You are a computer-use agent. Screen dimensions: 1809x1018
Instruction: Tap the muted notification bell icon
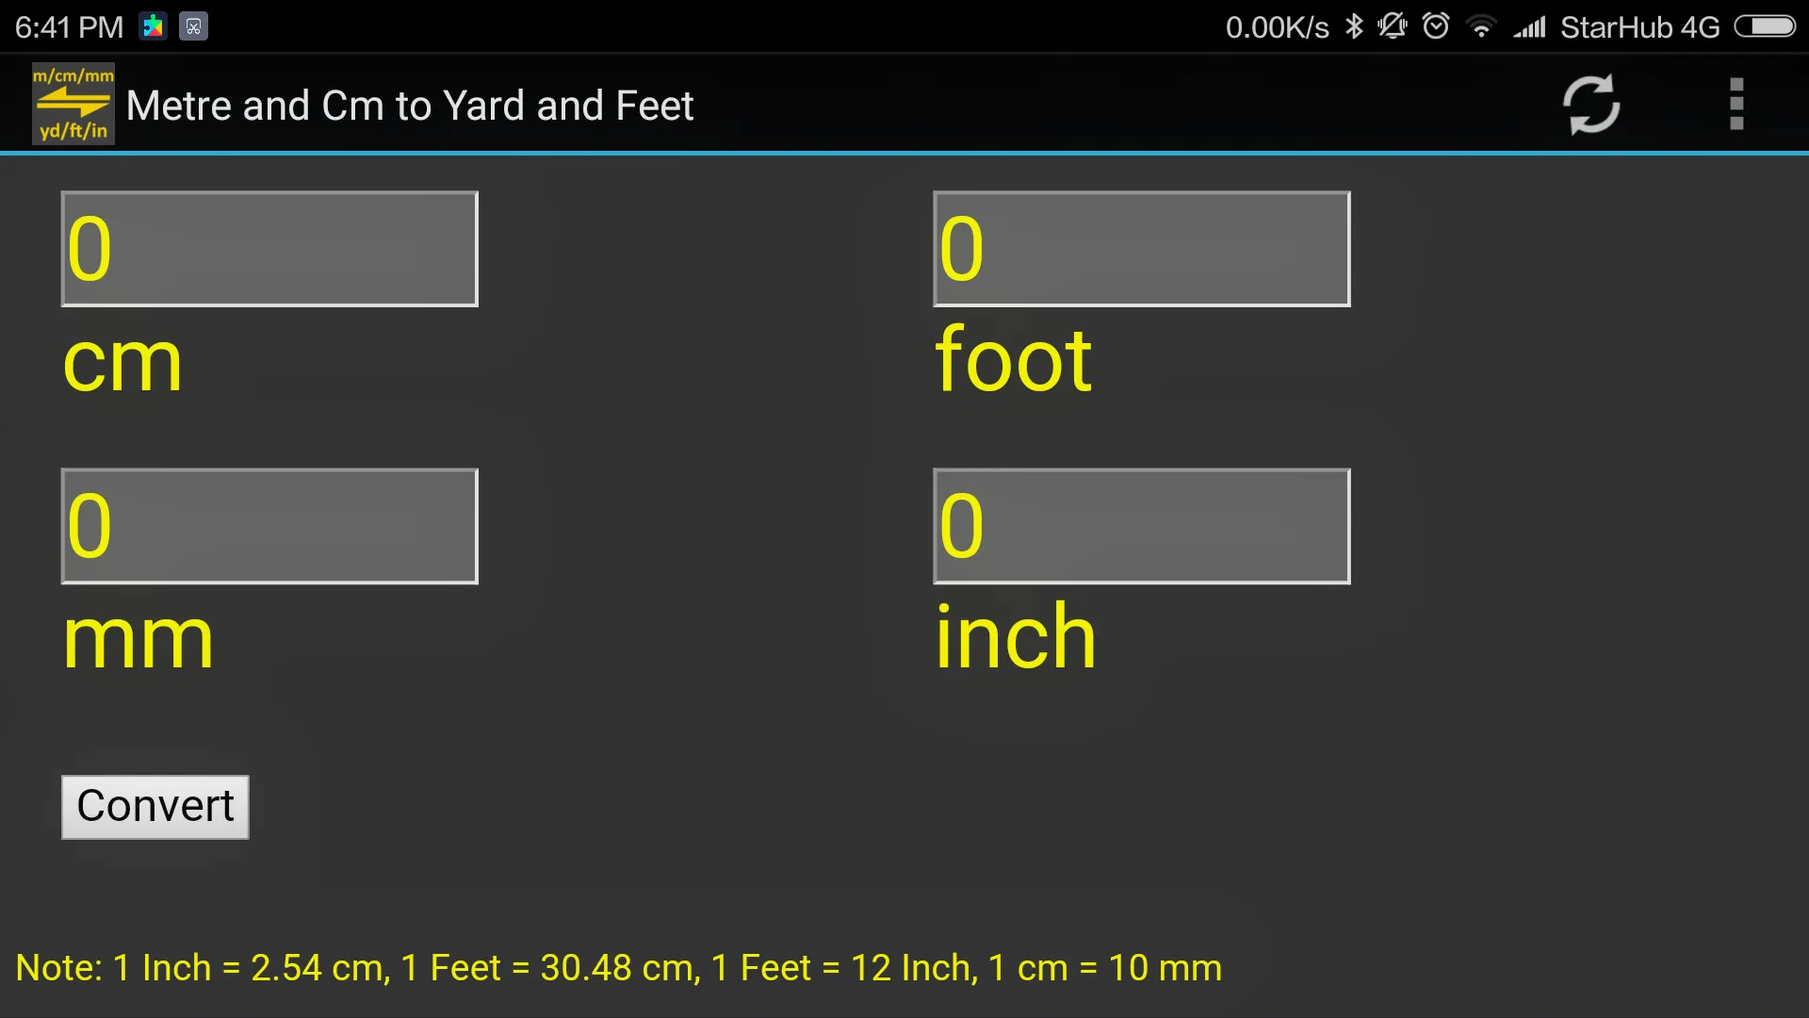click(x=1393, y=26)
